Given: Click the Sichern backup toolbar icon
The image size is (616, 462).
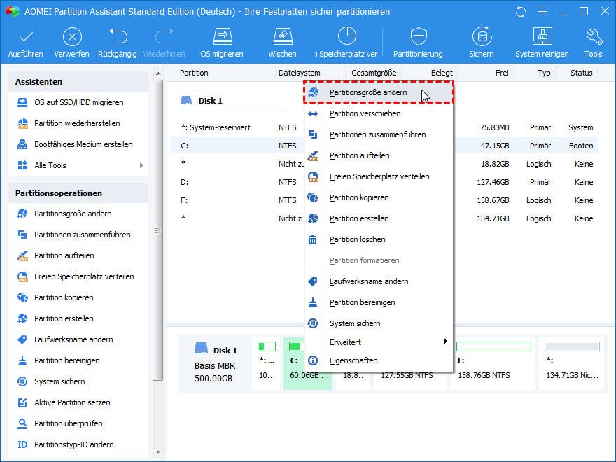Looking at the screenshot, I should click(x=482, y=36).
